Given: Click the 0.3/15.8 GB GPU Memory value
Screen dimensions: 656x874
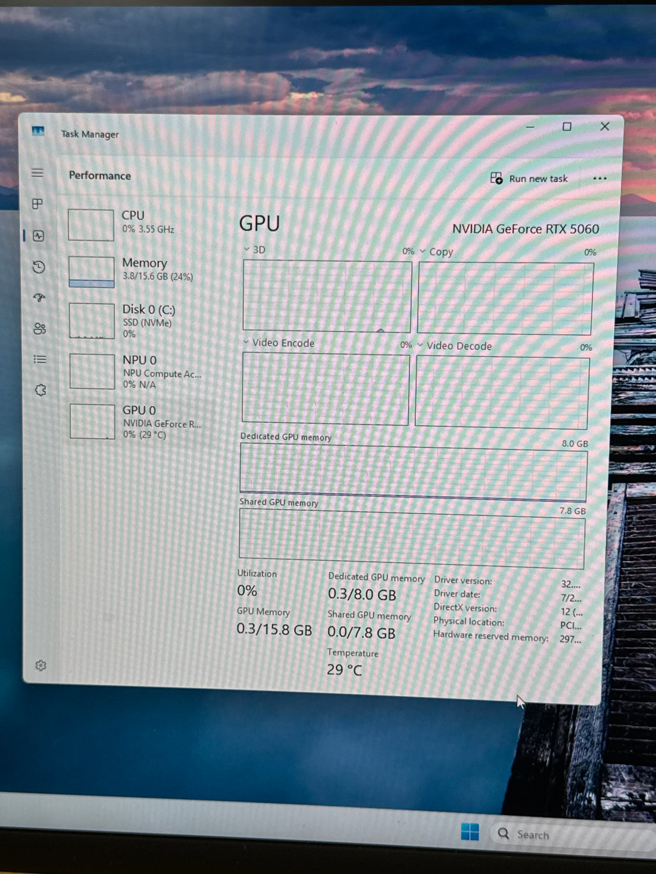Looking at the screenshot, I should click(x=274, y=629).
